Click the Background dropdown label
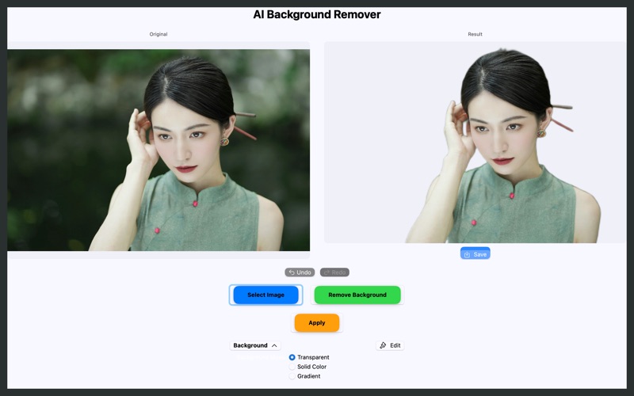 tap(250, 345)
